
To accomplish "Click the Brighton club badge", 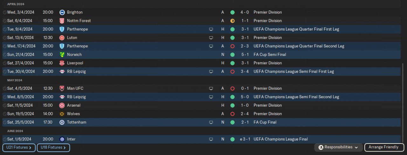I will [x=62, y=12].
